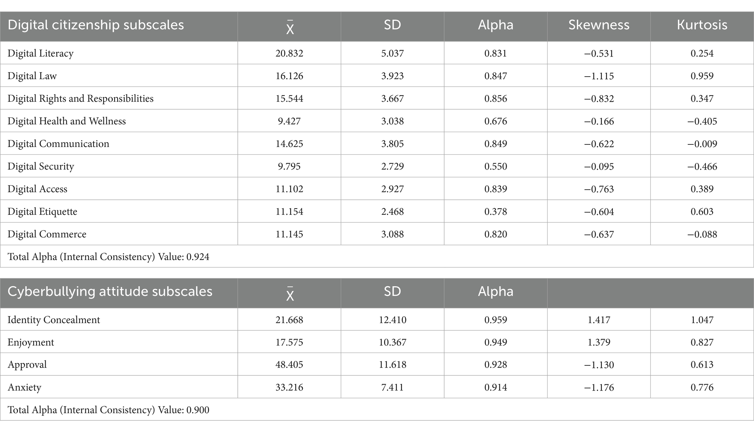Click the Digital Literacy row label
This screenshot has width=754, height=427.
tap(40, 53)
